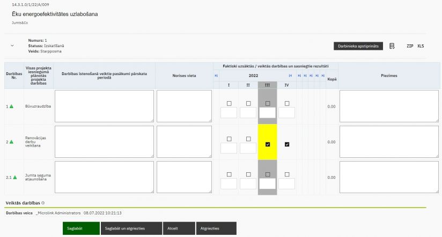The image size is (442, 237).
Task: Click the green triangle beside row 2
Action: pos(11,142)
